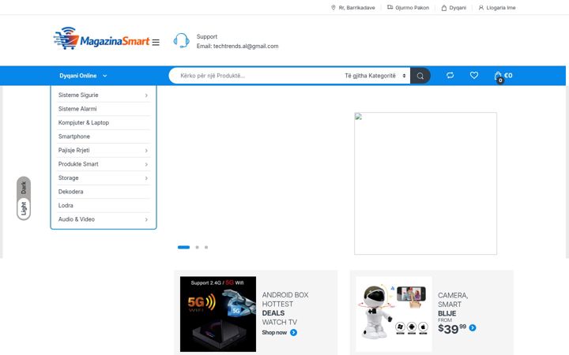Screen dimensions: 569x355
Task: Click the support headset icon
Action: 181,40
